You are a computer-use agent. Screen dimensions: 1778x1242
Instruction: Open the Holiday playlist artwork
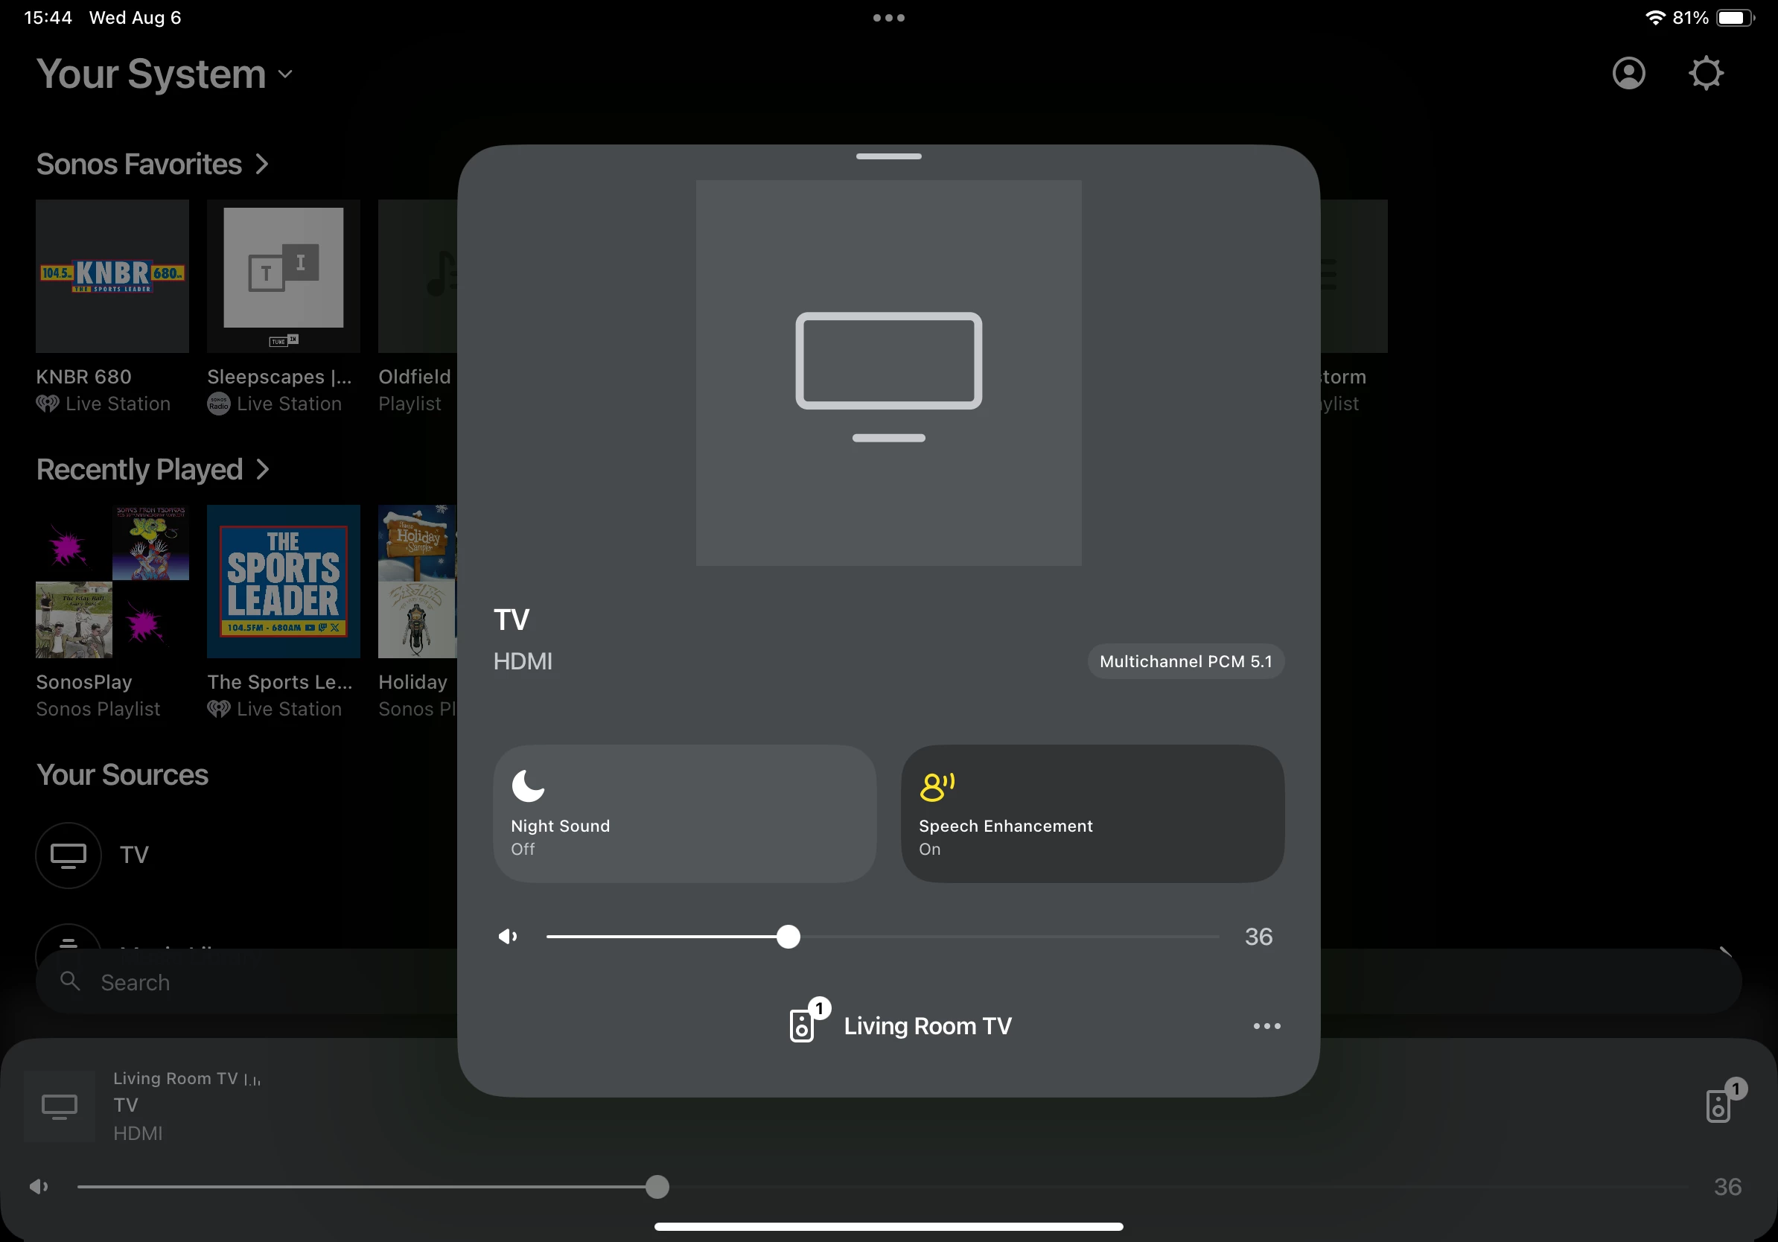(418, 582)
